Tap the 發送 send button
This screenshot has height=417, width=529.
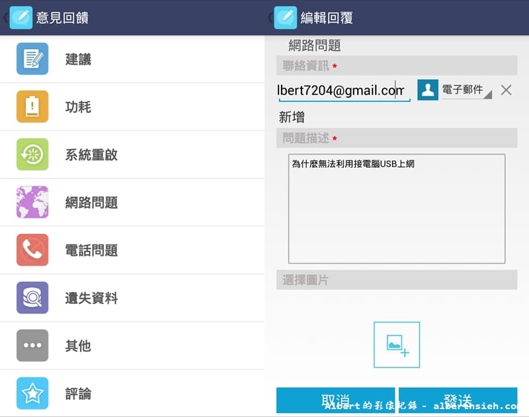pyautogui.click(x=458, y=400)
